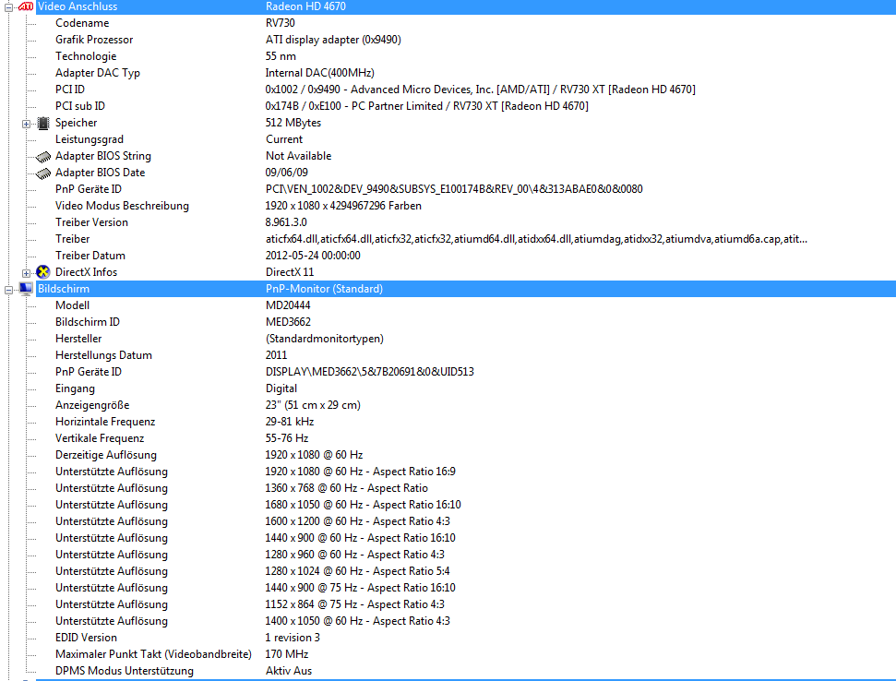Viewport: 896px width, 681px height.
Task: Click the value 'Internal DAC(400MHz)'
Action: tap(320, 73)
